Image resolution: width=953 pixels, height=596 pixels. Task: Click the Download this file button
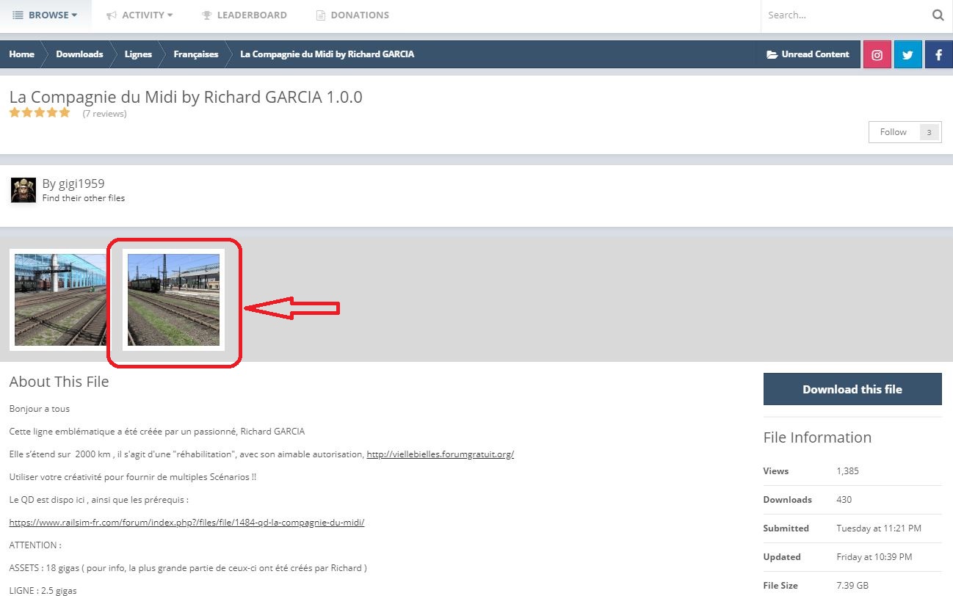tap(852, 389)
